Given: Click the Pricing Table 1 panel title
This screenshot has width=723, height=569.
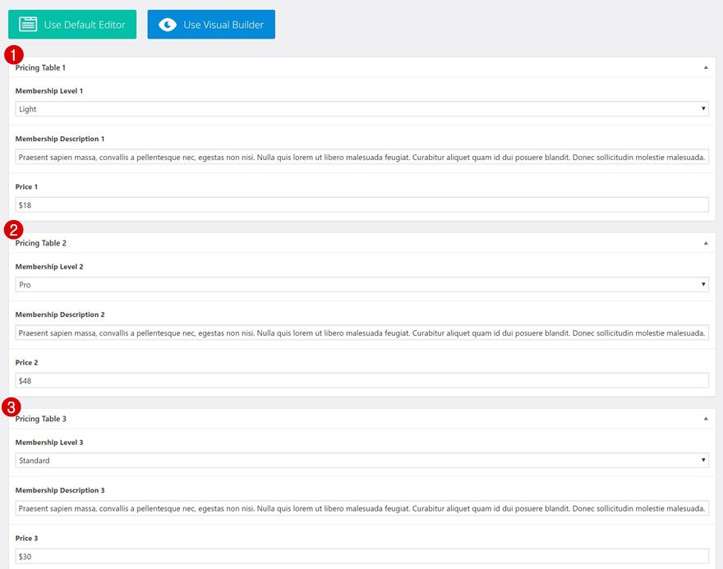Looking at the screenshot, I should click(x=40, y=67).
